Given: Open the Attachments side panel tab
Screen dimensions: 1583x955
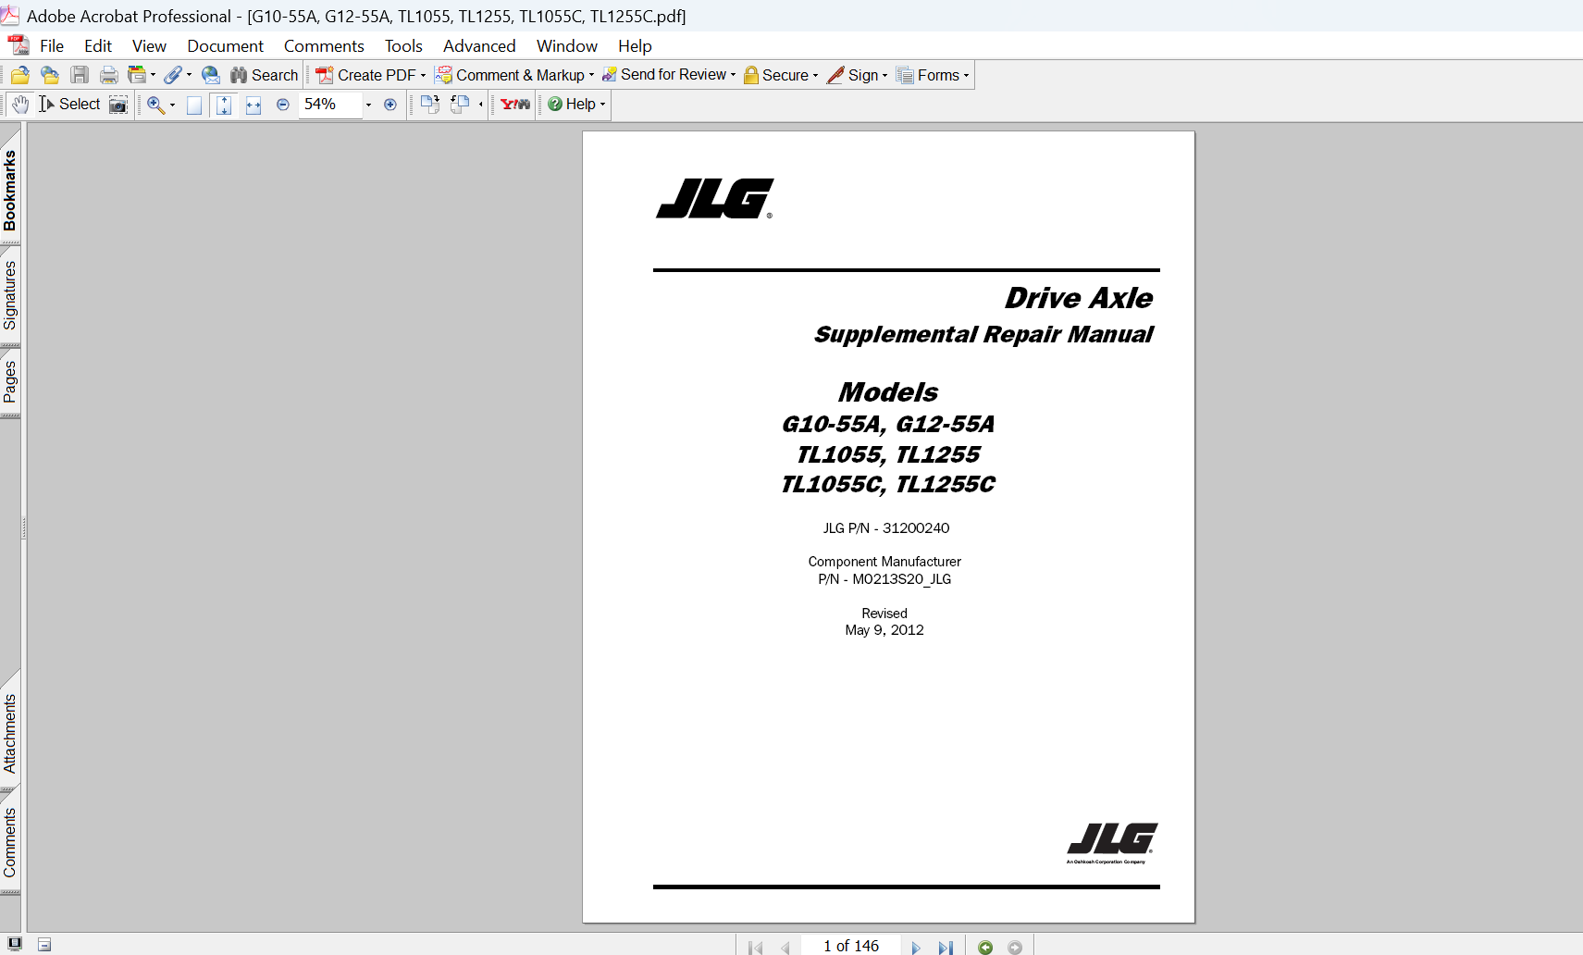Looking at the screenshot, I should pos(10,734).
